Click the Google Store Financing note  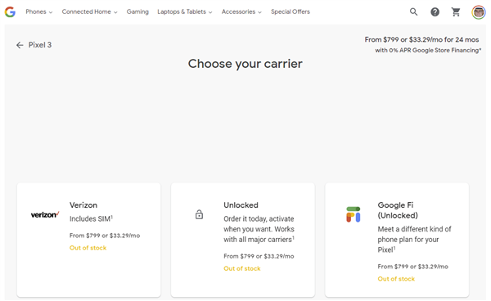click(x=428, y=51)
